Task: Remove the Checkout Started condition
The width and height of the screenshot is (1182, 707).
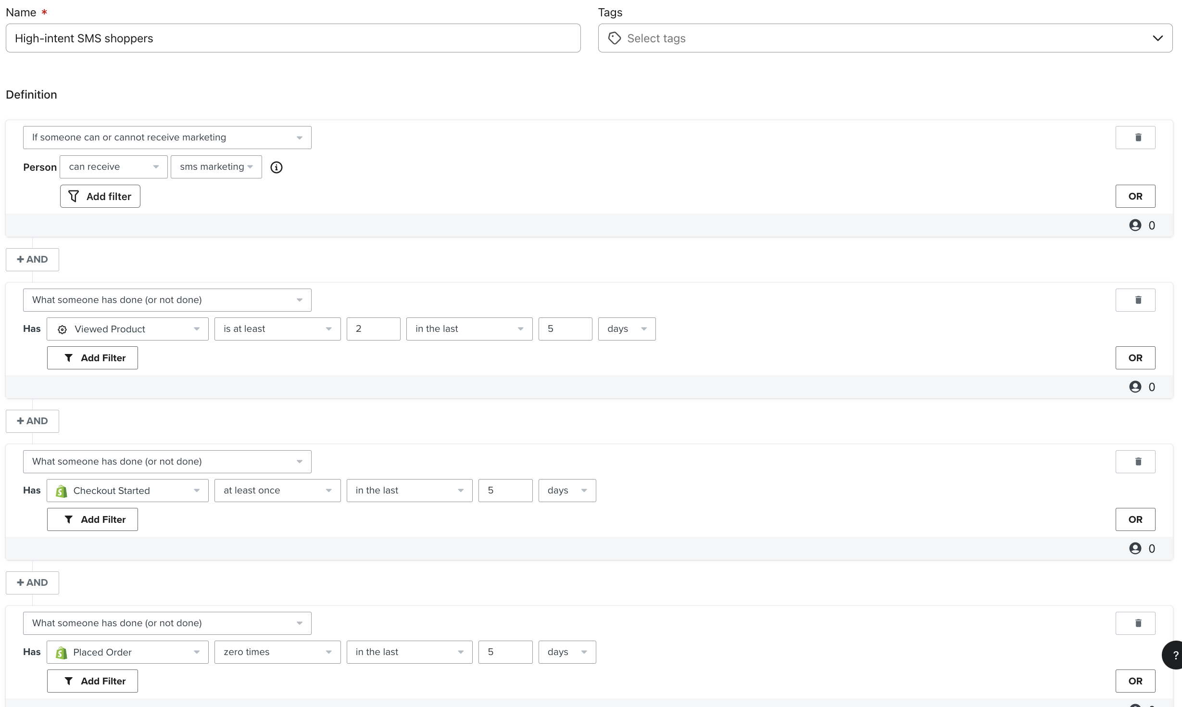Action: click(x=1135, y=462)
